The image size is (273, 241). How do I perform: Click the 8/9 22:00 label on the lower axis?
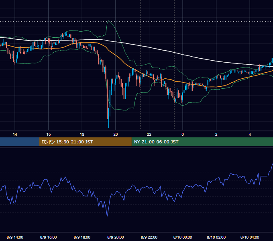(149, 237)
